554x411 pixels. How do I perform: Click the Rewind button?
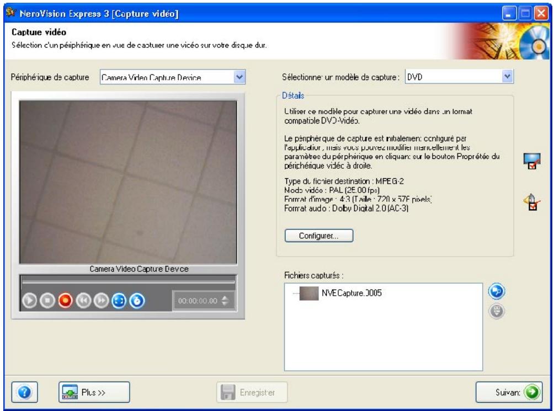(83, 301)
